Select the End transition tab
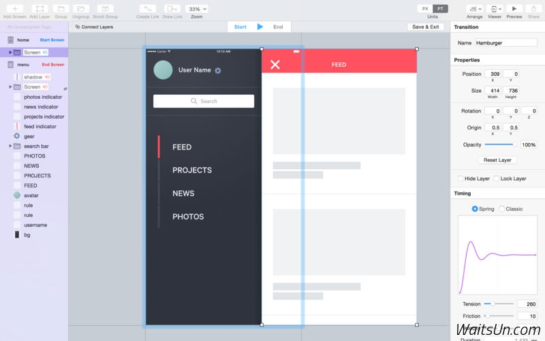The width and height of the screenshot is (545, 341). click(278, 27)
